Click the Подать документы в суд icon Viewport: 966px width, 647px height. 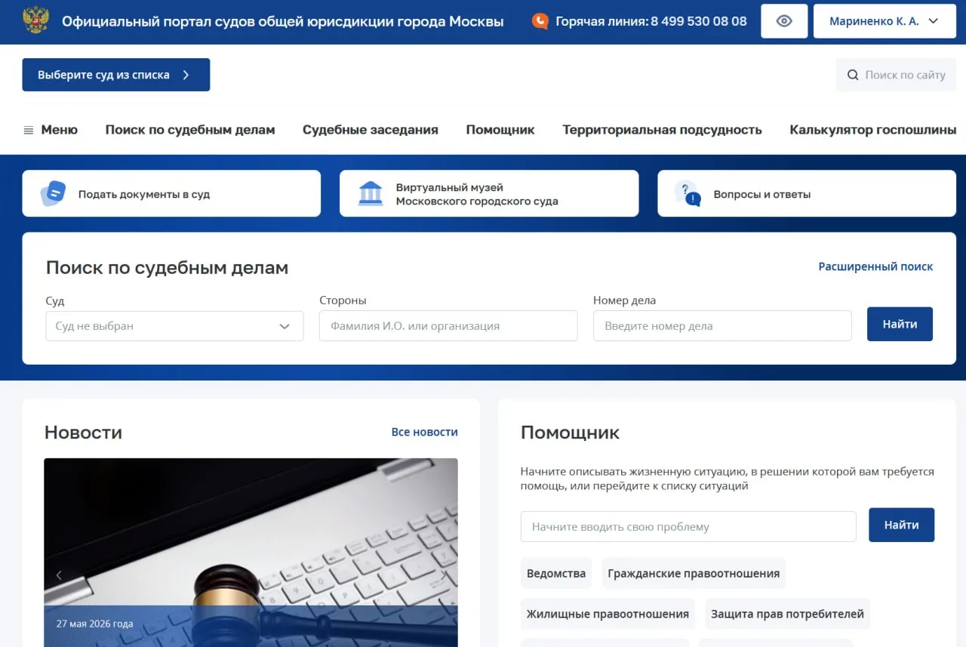(x=53, y=193)
